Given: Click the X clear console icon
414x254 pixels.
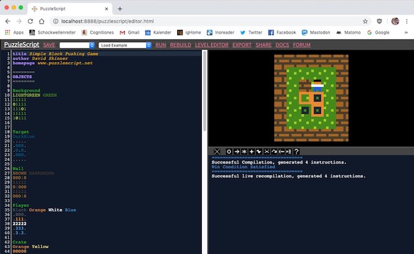Looking at the screenshot, I should [217, 151].
